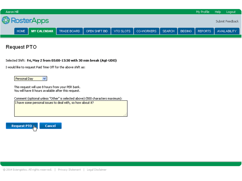Click the RosterApps logo
Viewport: 242px width, 181px height.
tap(25, 21)
